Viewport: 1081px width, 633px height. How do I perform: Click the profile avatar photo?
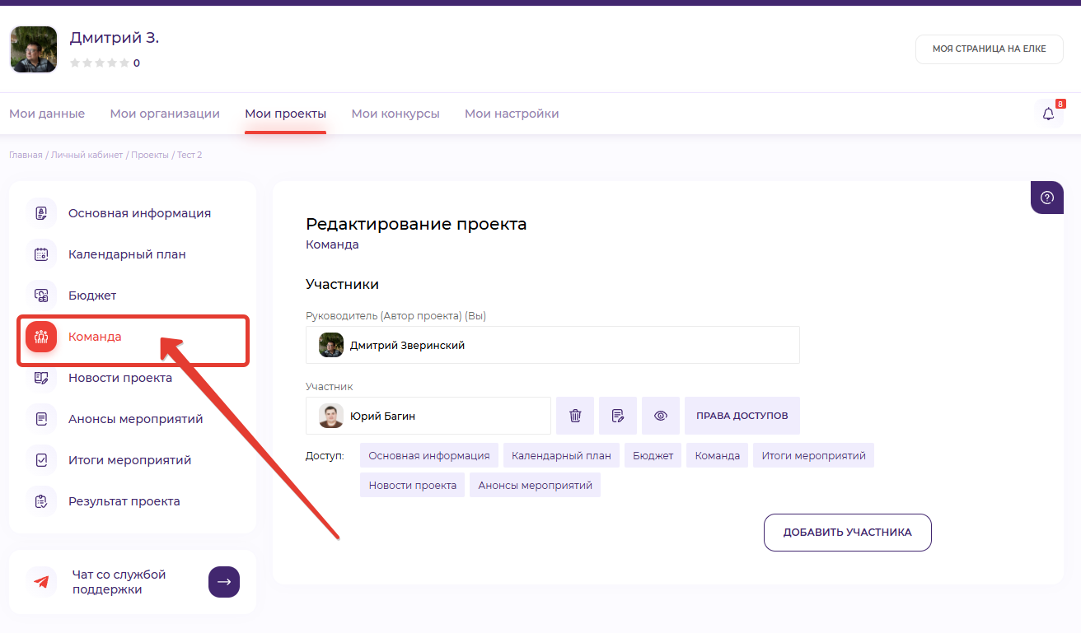point(34,49)
